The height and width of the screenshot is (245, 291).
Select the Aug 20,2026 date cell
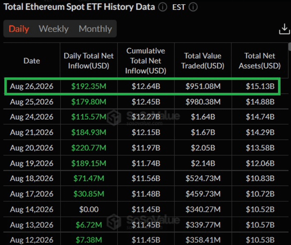pos(32,148)
